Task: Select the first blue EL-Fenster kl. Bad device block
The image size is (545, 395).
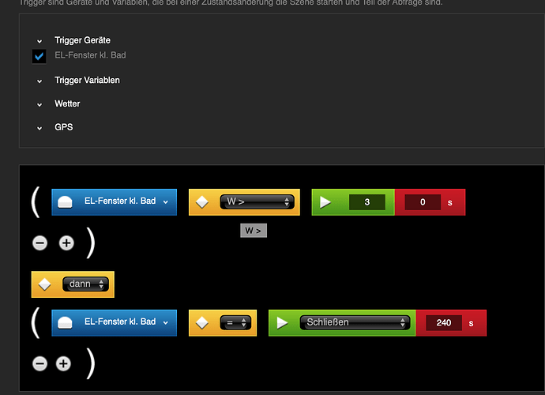Action: [114, 202]
